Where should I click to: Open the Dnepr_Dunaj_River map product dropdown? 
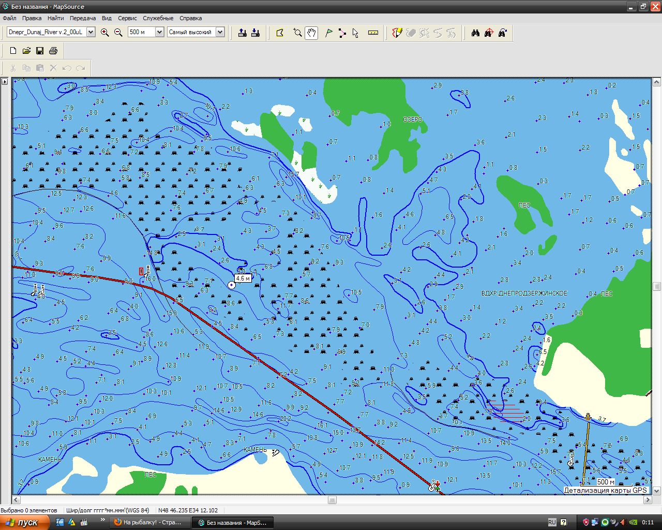point(91,32)
